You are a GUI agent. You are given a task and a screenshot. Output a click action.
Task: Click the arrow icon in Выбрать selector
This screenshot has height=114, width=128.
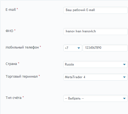(124, 98)
